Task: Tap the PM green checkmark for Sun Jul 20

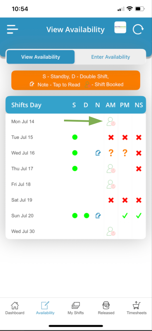Action: pyautogui.click(x=125, y=216)
